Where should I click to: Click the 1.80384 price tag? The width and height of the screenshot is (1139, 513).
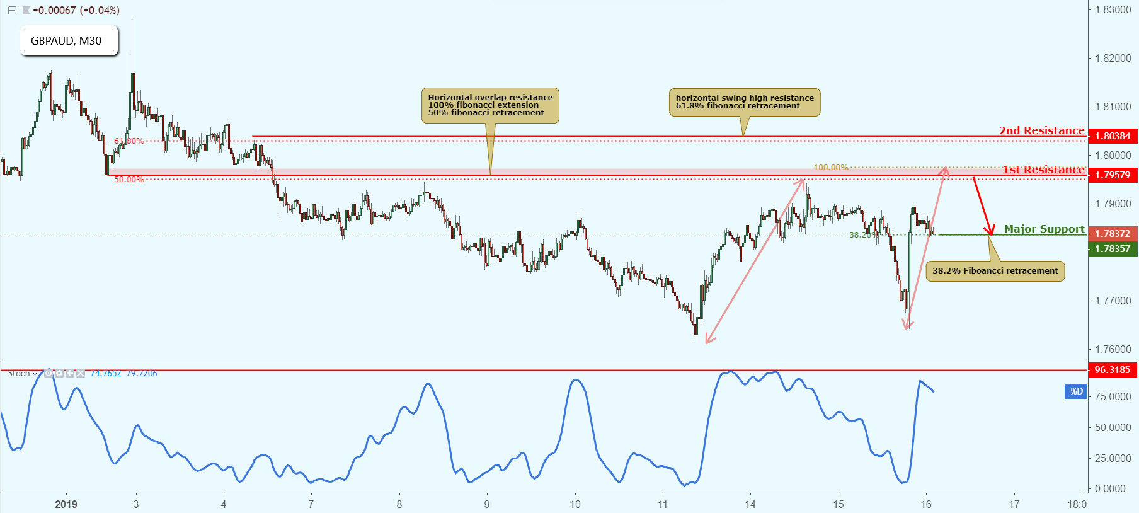(x=1113, y=136)
